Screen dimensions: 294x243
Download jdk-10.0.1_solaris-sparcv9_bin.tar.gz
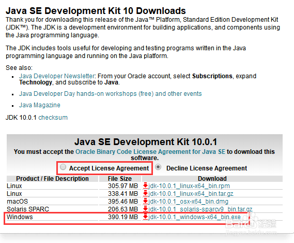(x=200, y=209)
